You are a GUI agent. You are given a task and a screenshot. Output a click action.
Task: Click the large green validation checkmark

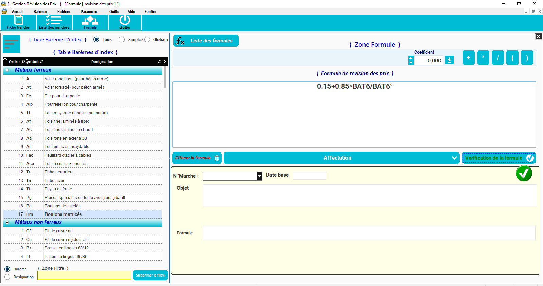pyautogui.click(x=524, y=173)
